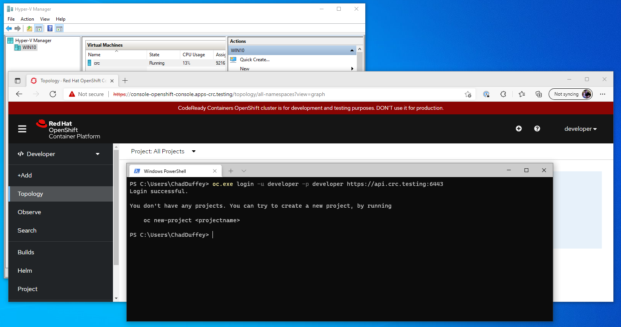The width and height of the screenshot is (621, 327).
Task: Click the Back arrow in Hyper-V Manager toolbar
Action: tap(9, 28)
